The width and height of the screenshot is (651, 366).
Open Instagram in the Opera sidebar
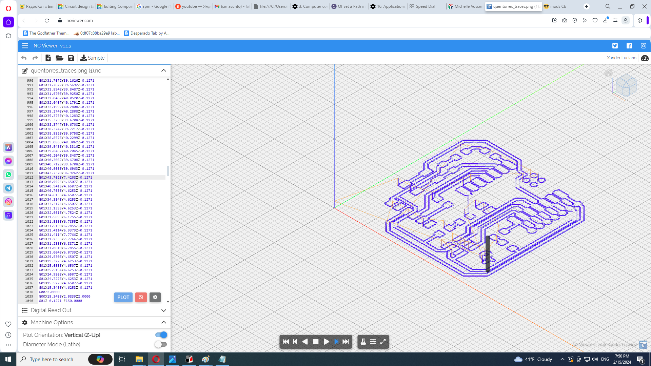tap(8, 202)
